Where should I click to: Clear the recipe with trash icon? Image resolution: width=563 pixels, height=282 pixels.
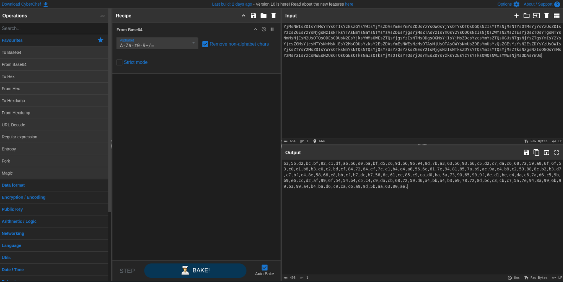[x=273, y=16]
